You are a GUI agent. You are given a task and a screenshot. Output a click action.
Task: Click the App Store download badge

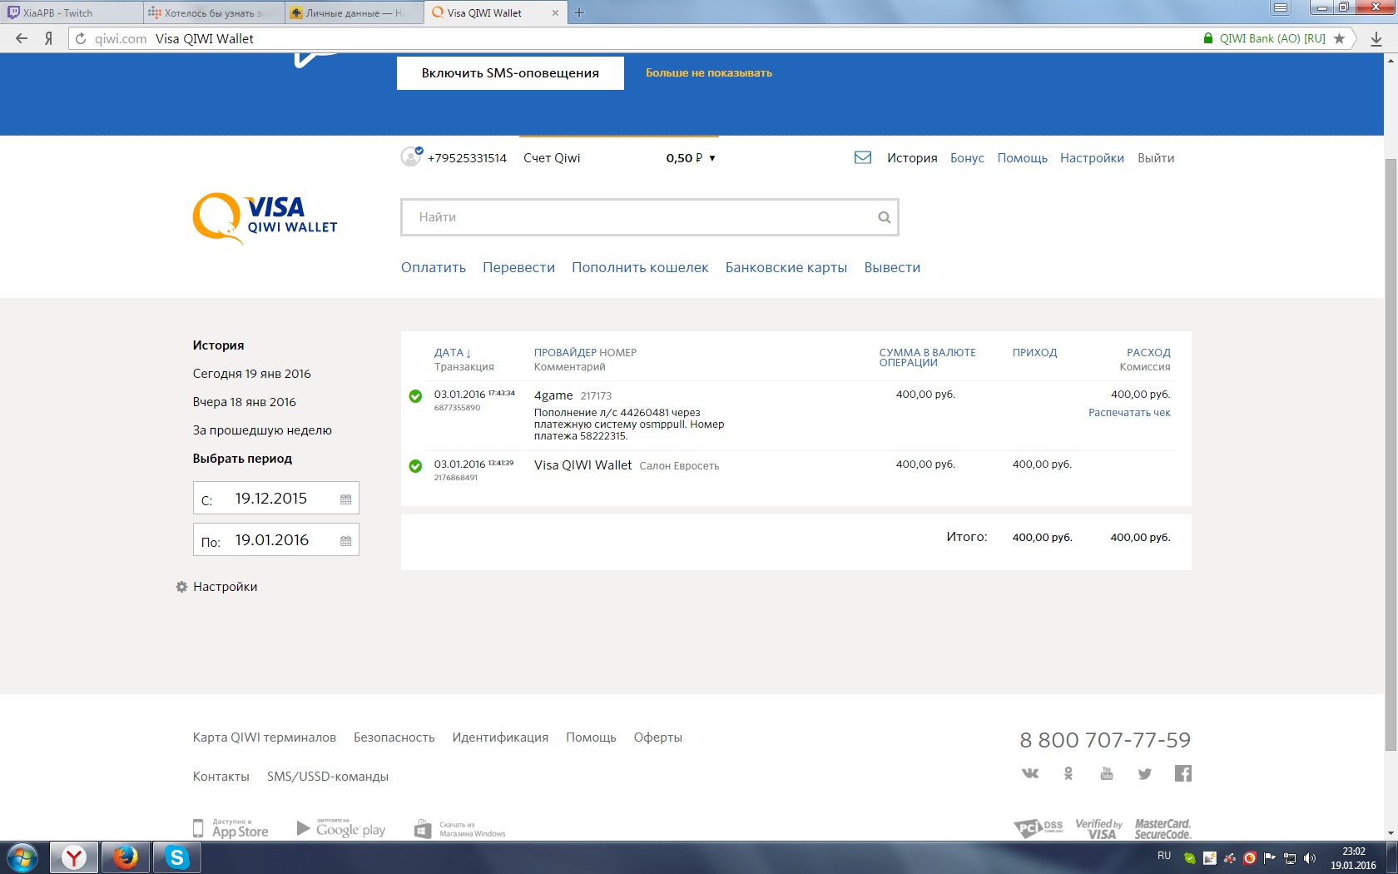pyautogui.click(x=231, y=828)
